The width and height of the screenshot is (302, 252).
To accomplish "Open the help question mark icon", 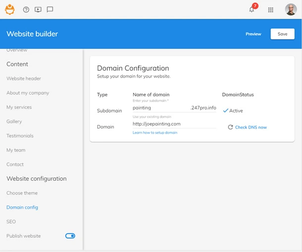I will [x=26, y=9].
